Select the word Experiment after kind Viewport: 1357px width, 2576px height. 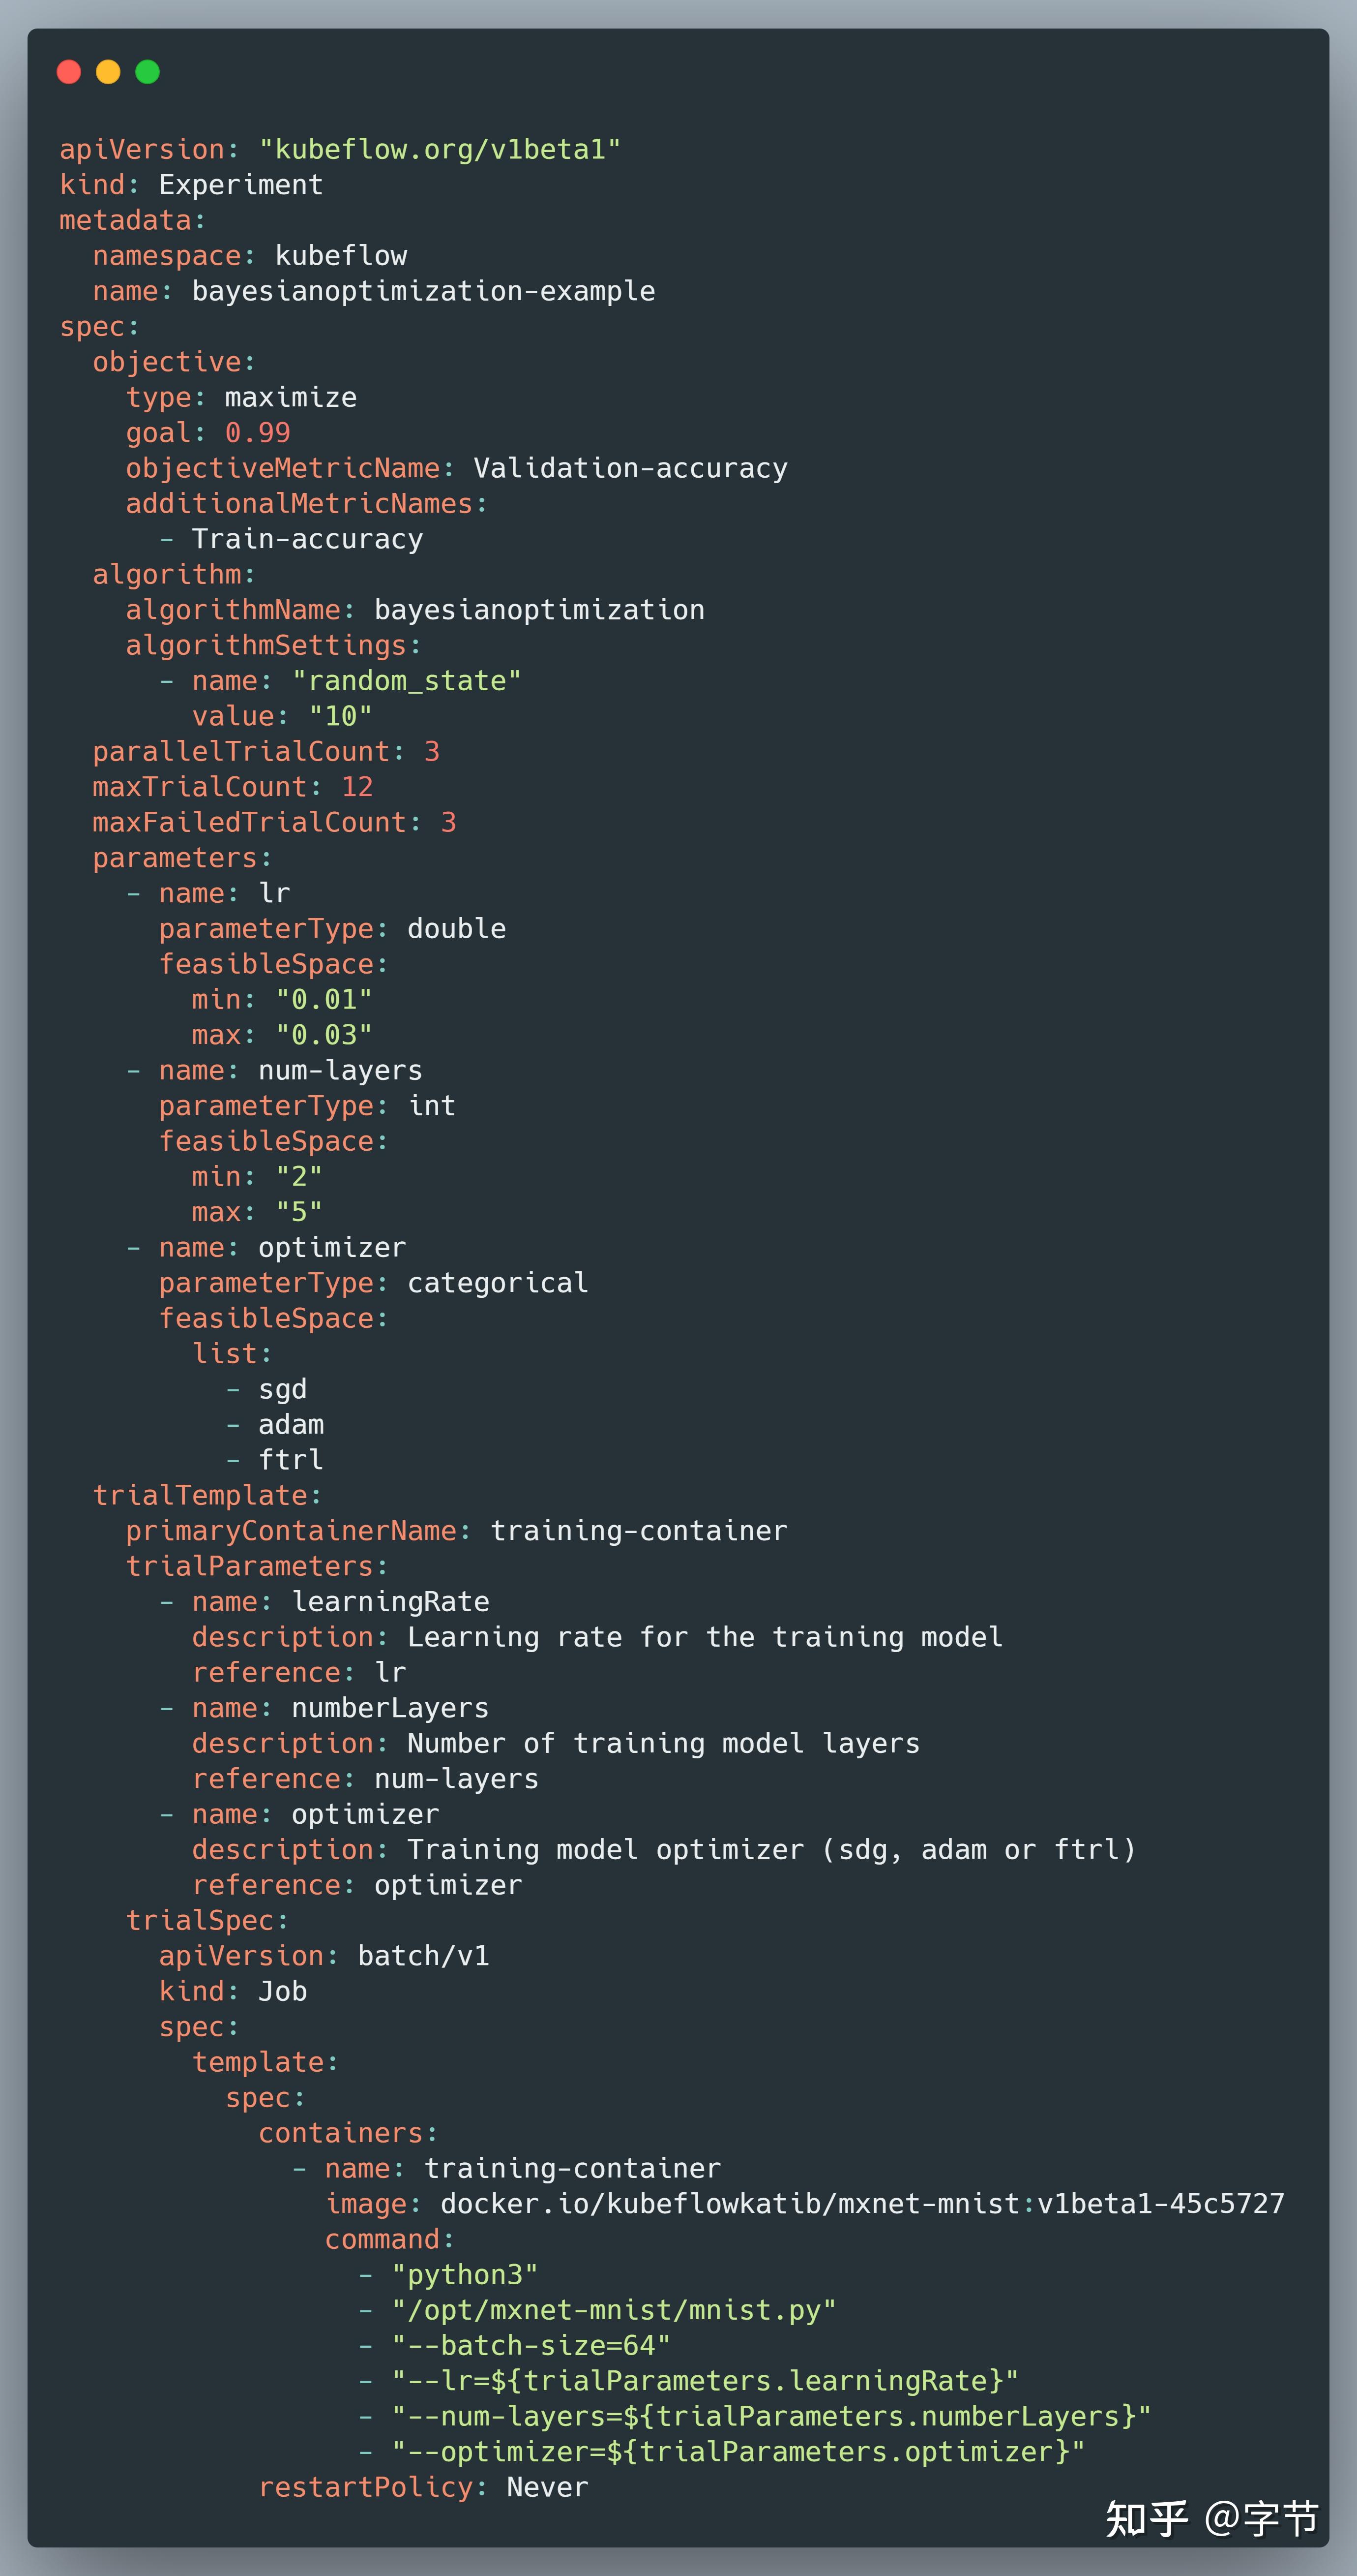click(x=241, y=185)
